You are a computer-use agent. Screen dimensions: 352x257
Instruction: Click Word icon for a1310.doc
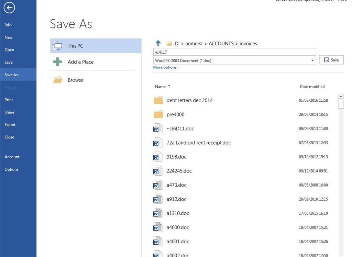click(x=158, y=213)
